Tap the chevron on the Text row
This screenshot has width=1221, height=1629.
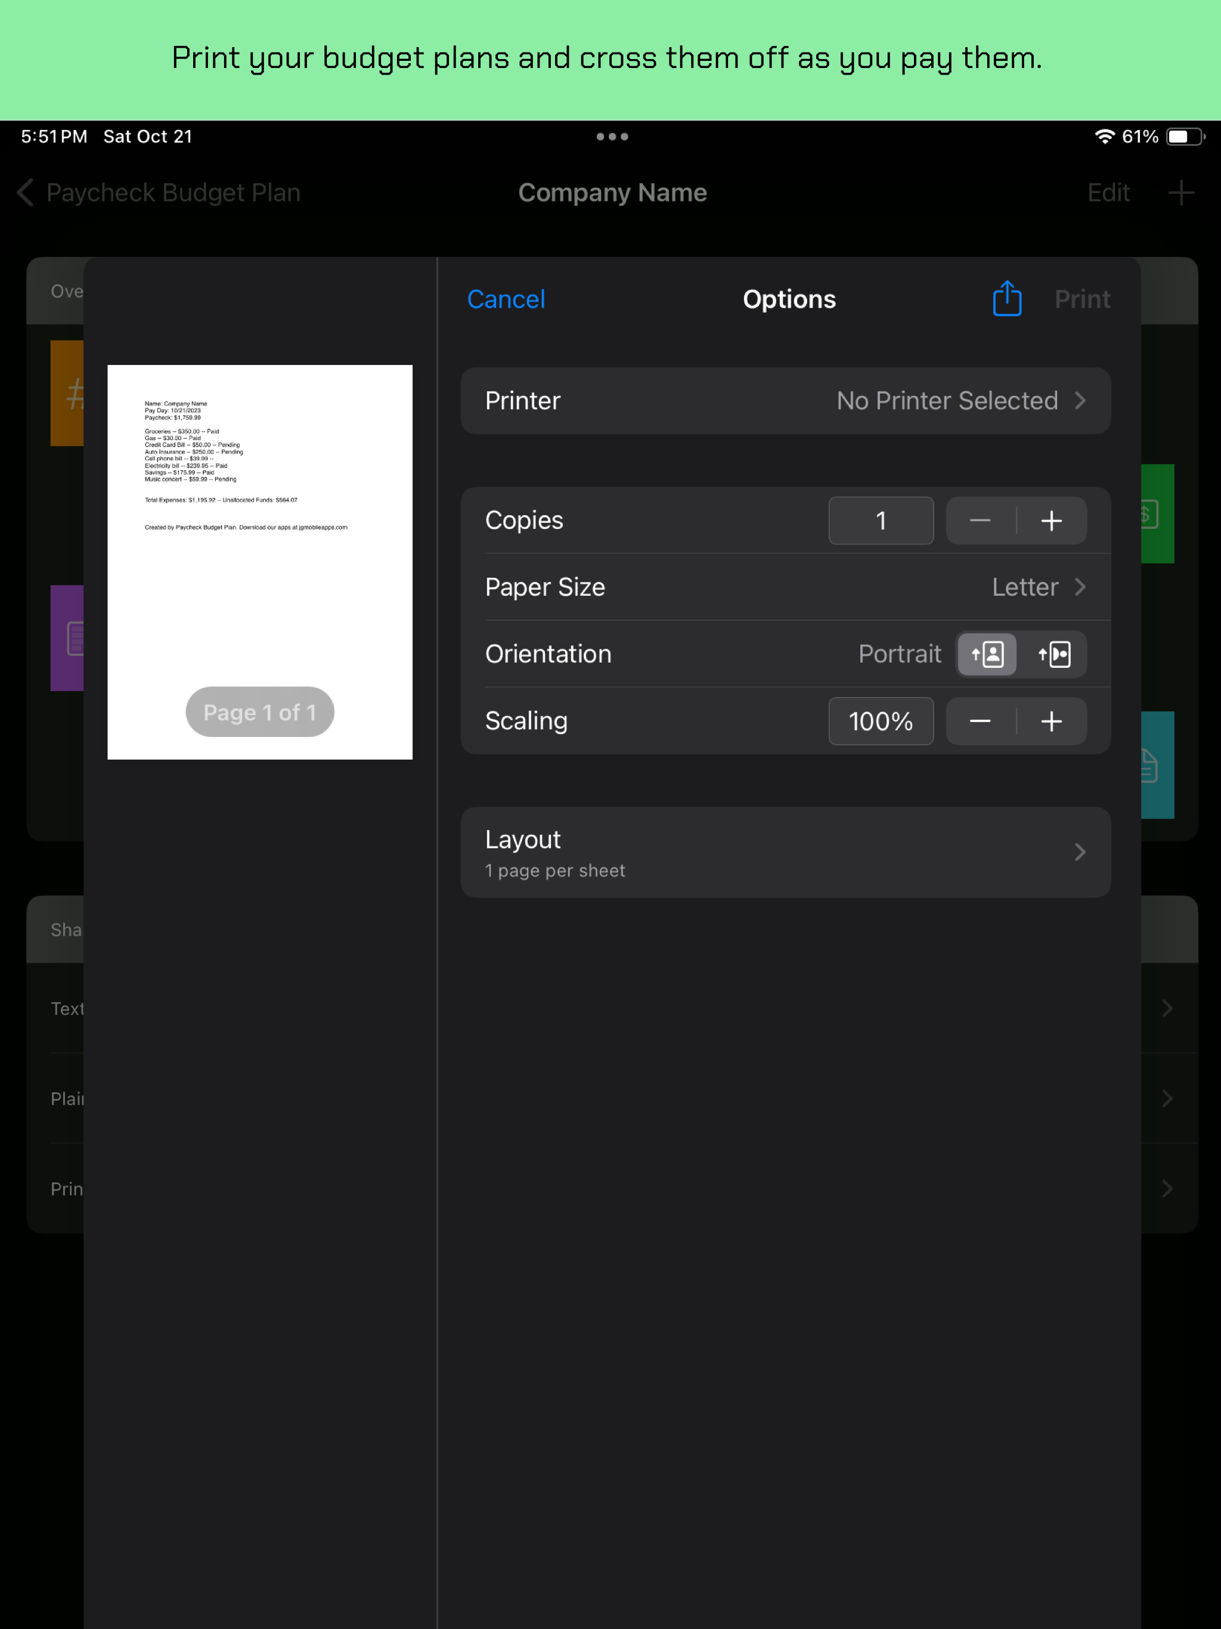[x=1167, y=1008]
